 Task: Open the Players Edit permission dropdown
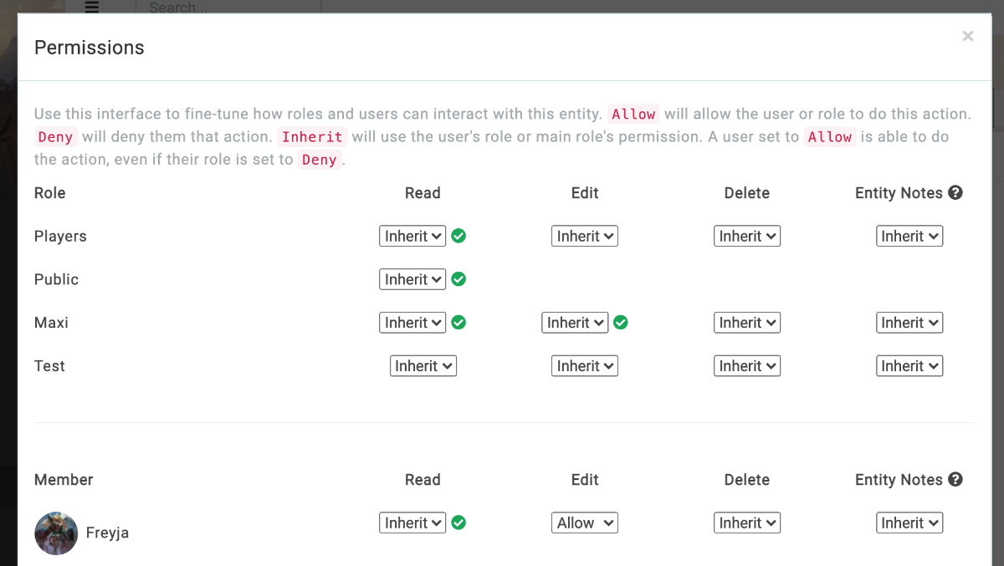585,237
